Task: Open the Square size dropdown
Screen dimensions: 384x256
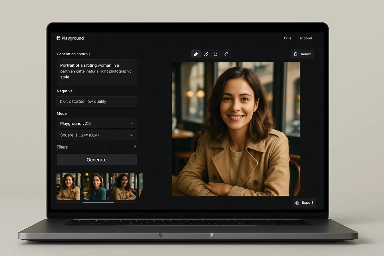Action: pyautogui.click(x=97, y=135)
